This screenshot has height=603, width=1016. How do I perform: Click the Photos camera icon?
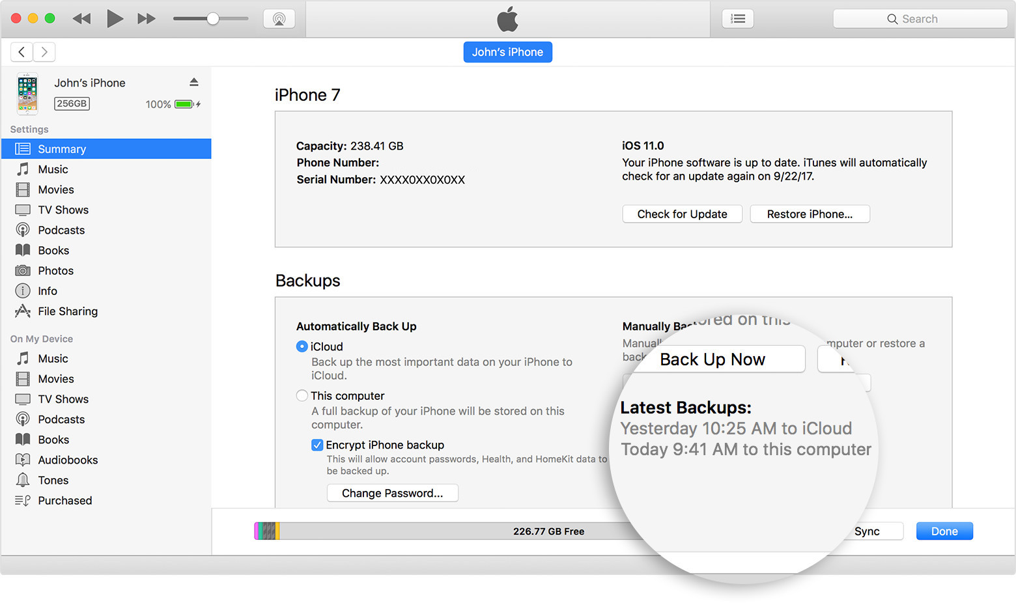23,270
